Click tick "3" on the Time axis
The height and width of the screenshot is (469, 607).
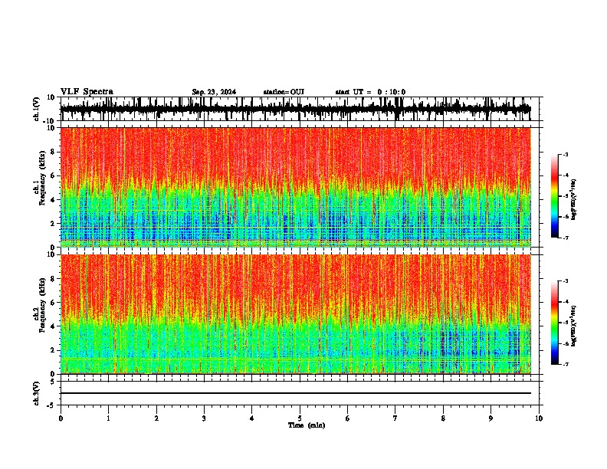coord(204,418)
